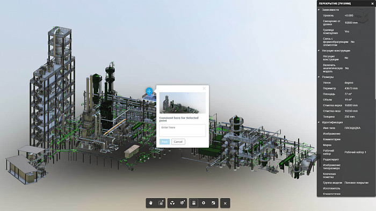
Task: Collapse the Несущие конструкции section
Action: [319, 50]
